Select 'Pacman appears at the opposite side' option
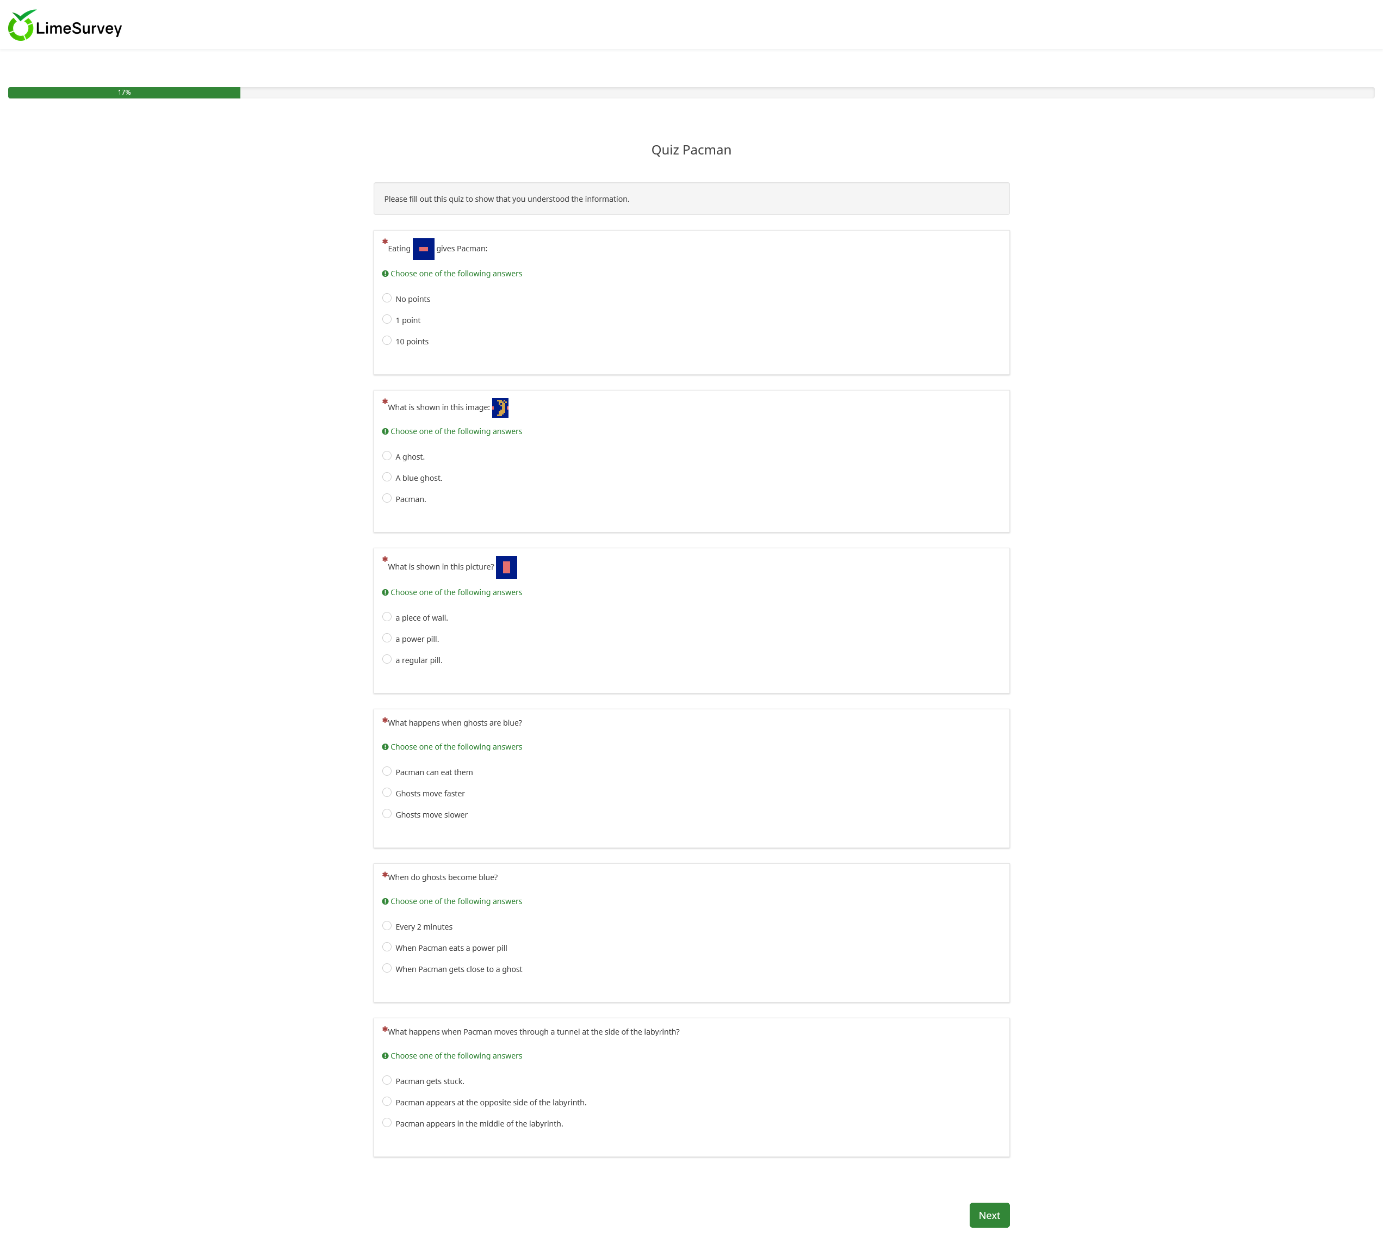Viewport: 1383px width, 1256px height. (387, 1101)
